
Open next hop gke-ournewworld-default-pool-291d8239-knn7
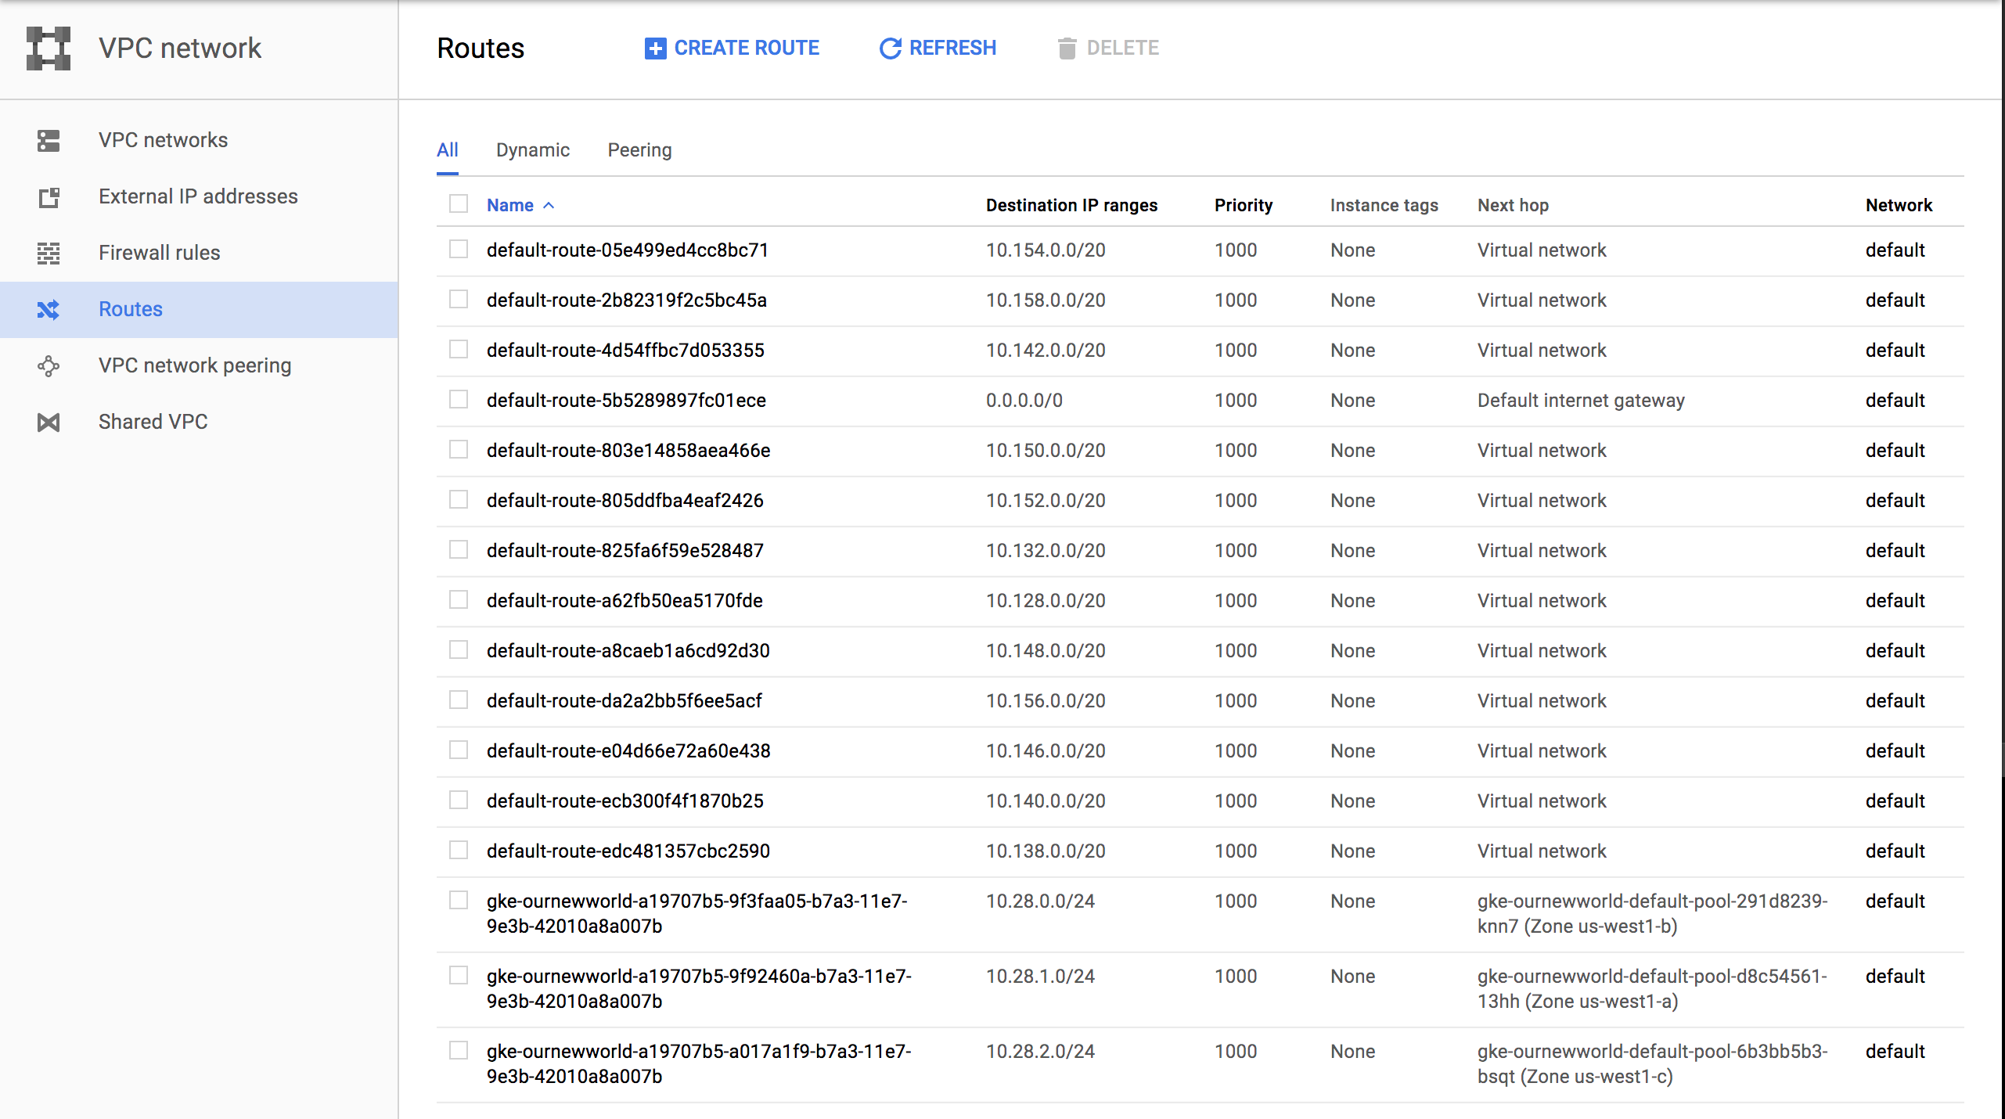tap(1652, 914)
